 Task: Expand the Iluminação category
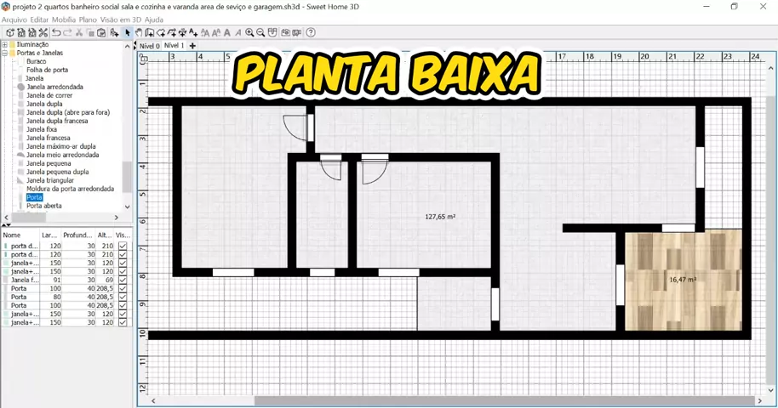click(5, 44)
